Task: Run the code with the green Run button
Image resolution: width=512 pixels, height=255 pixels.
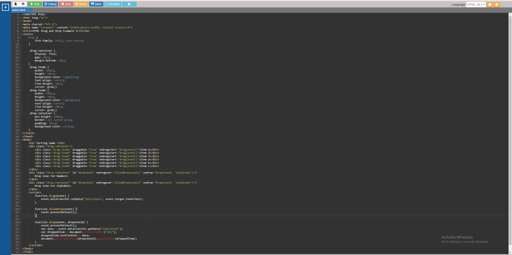Action: 35,4
